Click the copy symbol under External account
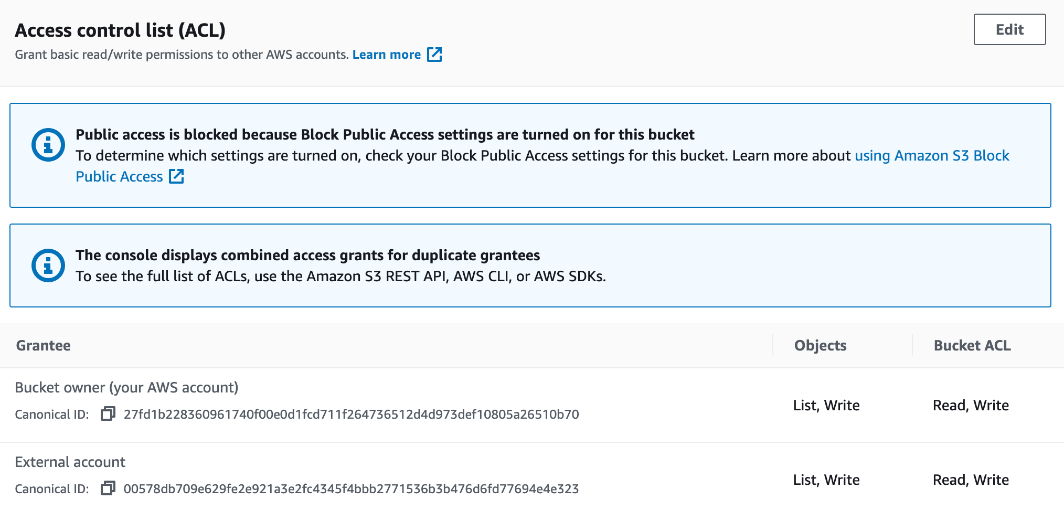 [109, 488]
